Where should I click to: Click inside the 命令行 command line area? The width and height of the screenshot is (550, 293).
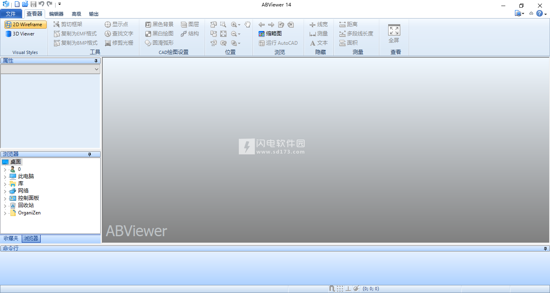point(275,268)
